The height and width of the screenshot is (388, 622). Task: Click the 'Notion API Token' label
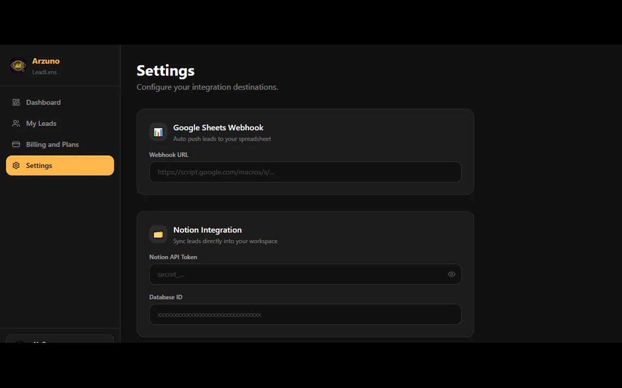173,257
